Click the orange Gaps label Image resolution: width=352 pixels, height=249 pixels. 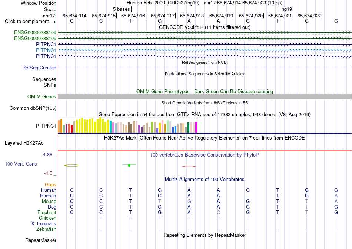(50, 184)
